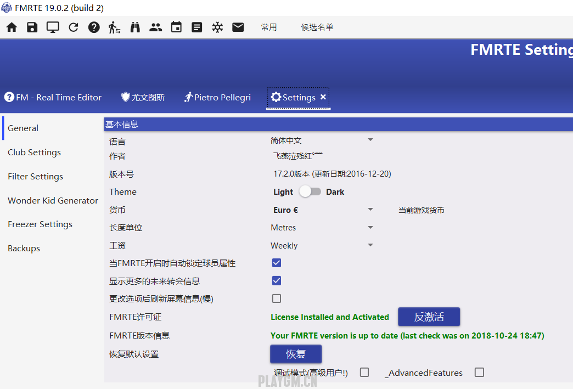Enable 调试模式(高级用户!) checkbox
The height and width of the screenshot is (389, 573).
(364, 372)
